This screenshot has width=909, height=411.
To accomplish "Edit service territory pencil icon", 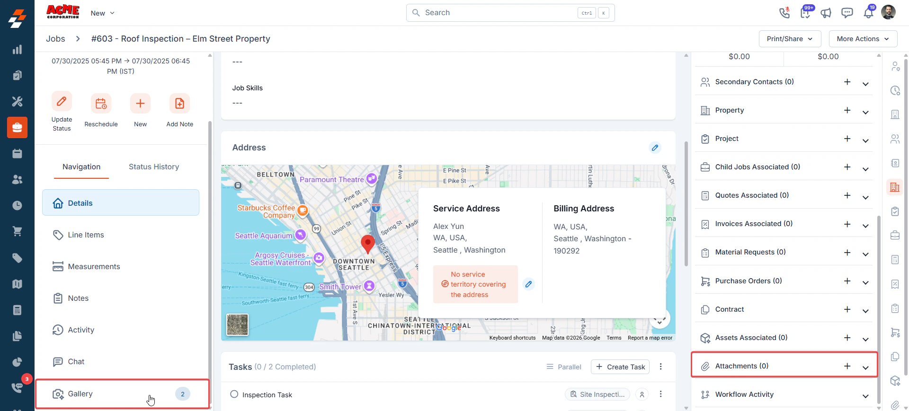I will coord(528,284).
